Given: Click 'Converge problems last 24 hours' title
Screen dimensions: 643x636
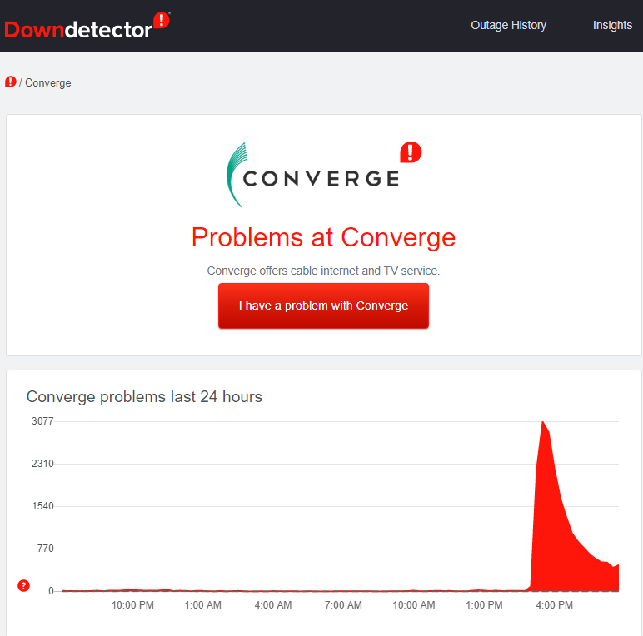Looking at the screenshot, I should click(144, 397).
